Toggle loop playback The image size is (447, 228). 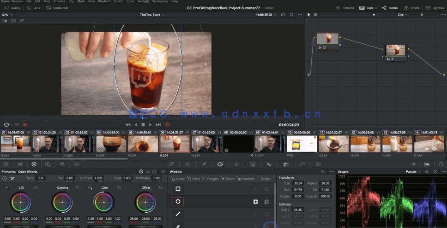click(167, 124)
